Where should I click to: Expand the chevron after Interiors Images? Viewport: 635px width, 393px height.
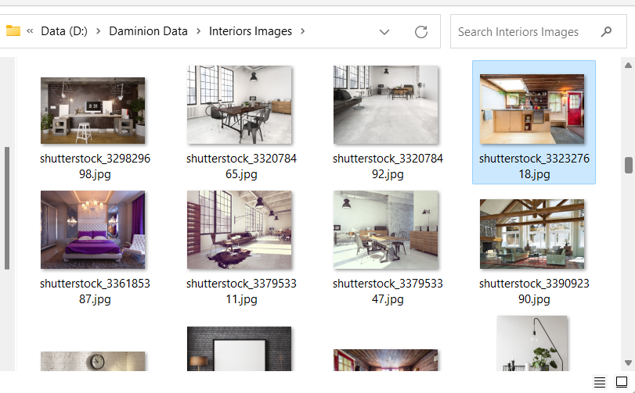click(303, 32)
